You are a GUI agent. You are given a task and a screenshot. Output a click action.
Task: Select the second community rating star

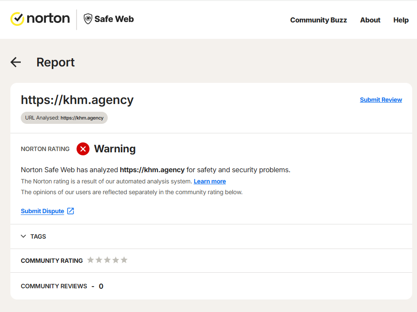(99, 260)
